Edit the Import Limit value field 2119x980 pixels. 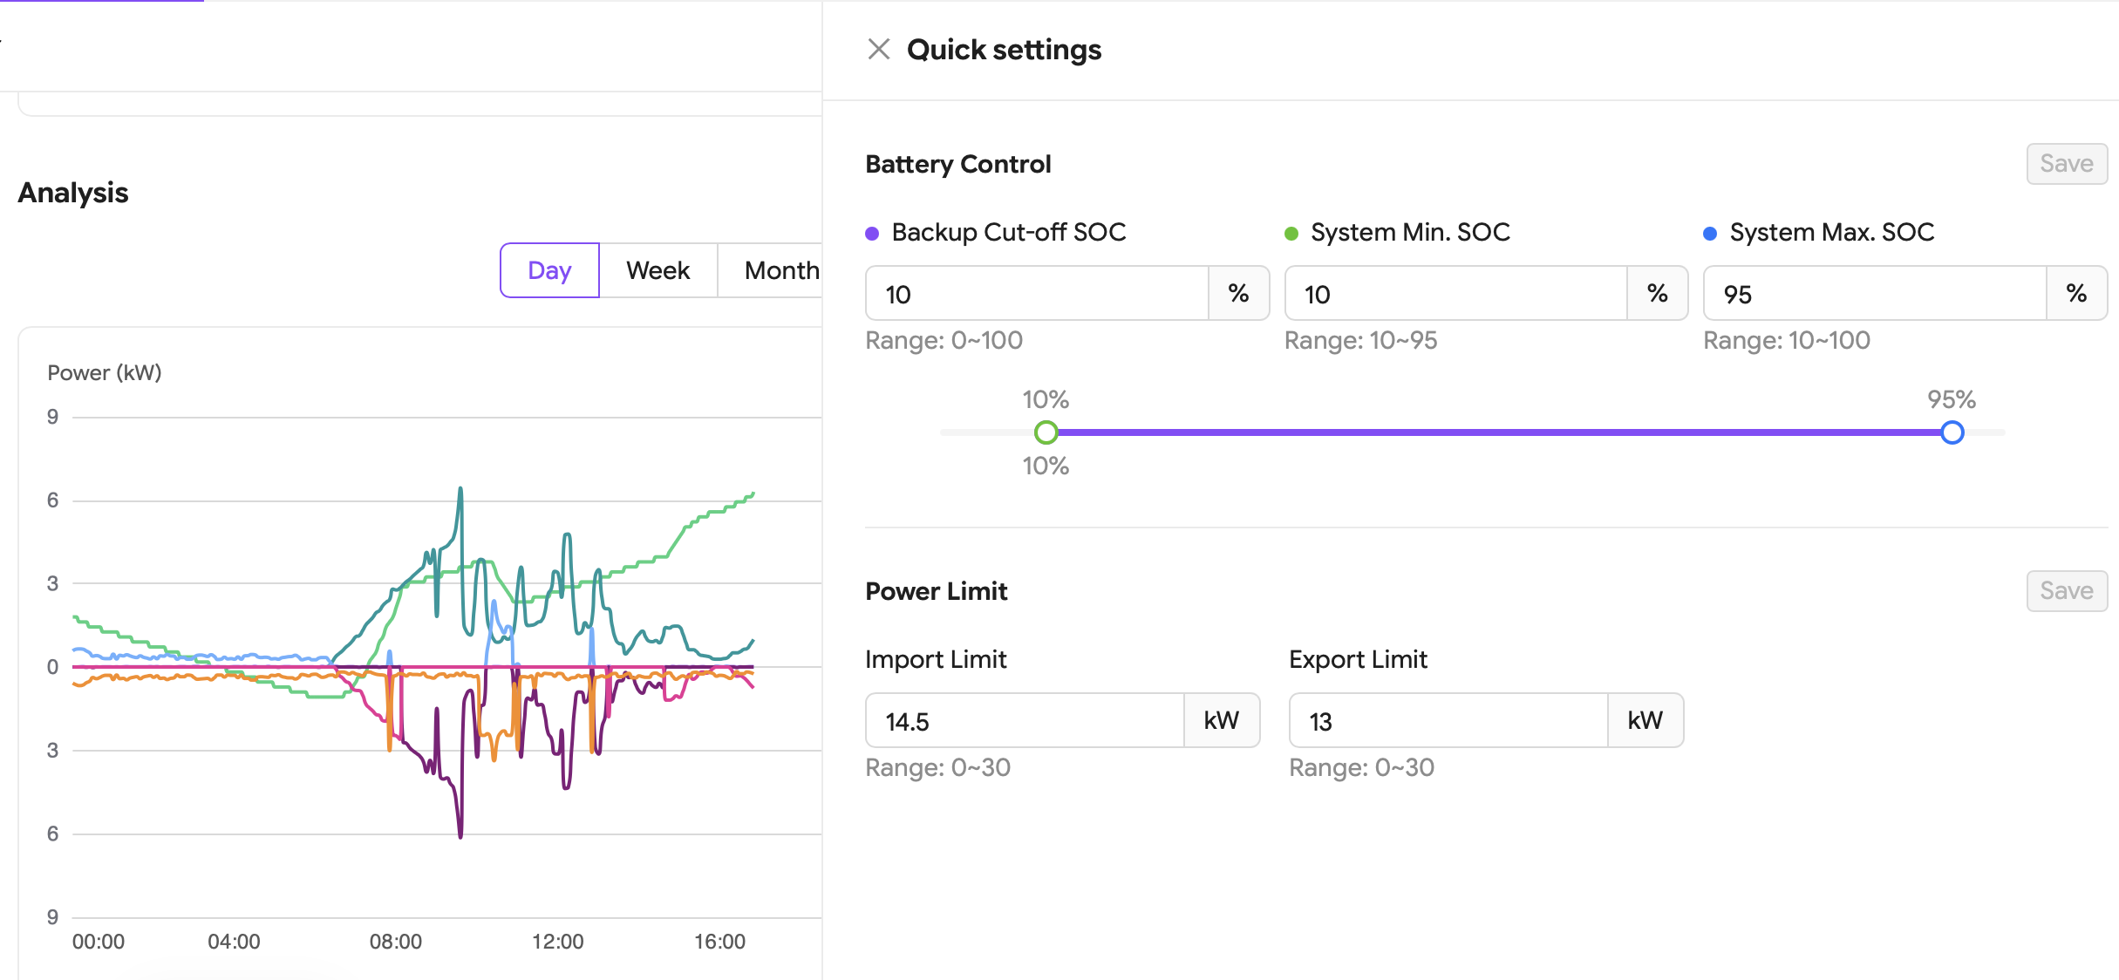[1025, 721]
